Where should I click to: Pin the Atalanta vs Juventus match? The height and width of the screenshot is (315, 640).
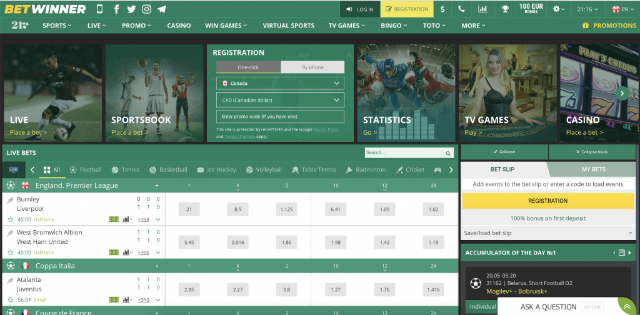pos(10,280)
